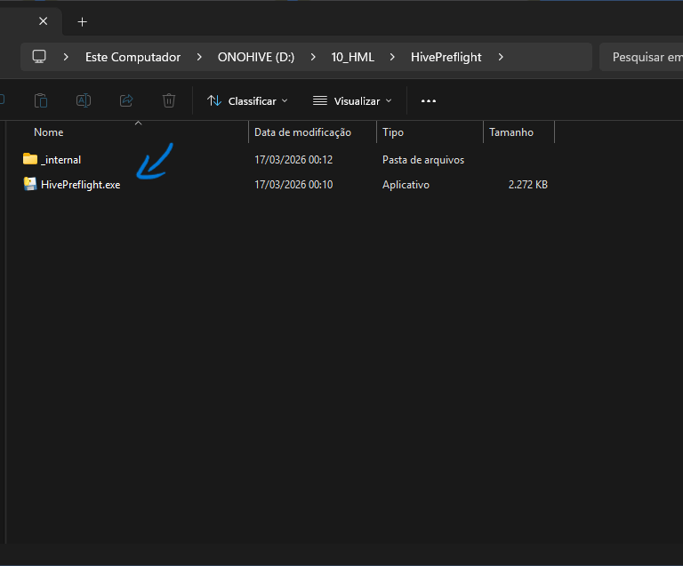Click the HivePreflight.exe application icon
The width and height of the screenshot is (683, 566).
[30, 184]
